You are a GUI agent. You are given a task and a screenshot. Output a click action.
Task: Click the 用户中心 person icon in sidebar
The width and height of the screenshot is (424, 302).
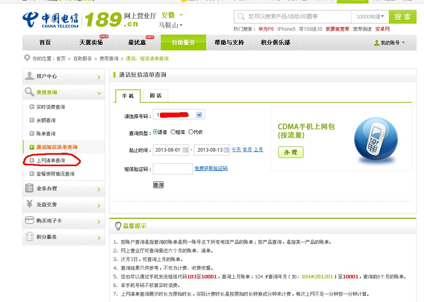pyautogui.click(x=30, y=76)
